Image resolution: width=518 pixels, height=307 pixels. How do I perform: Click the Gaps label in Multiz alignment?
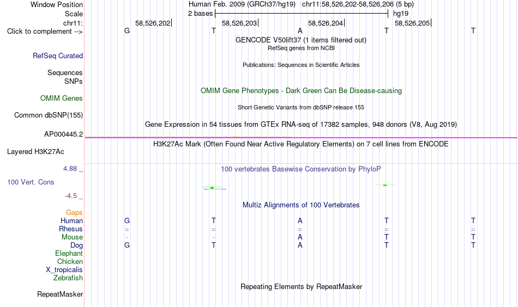tap(74, 213)
